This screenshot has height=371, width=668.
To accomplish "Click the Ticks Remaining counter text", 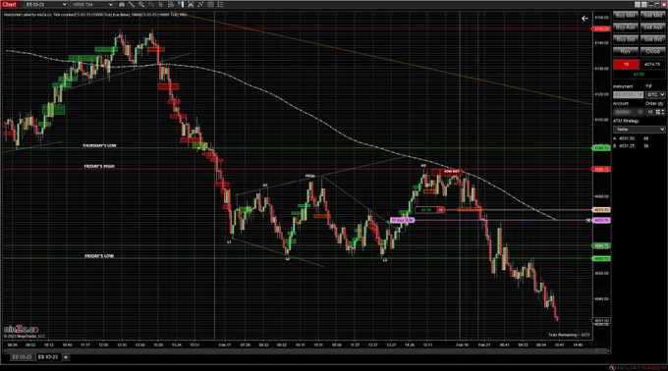I will (569, 335).
